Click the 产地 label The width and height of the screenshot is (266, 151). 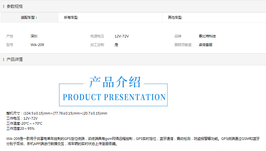coord(10,36)
